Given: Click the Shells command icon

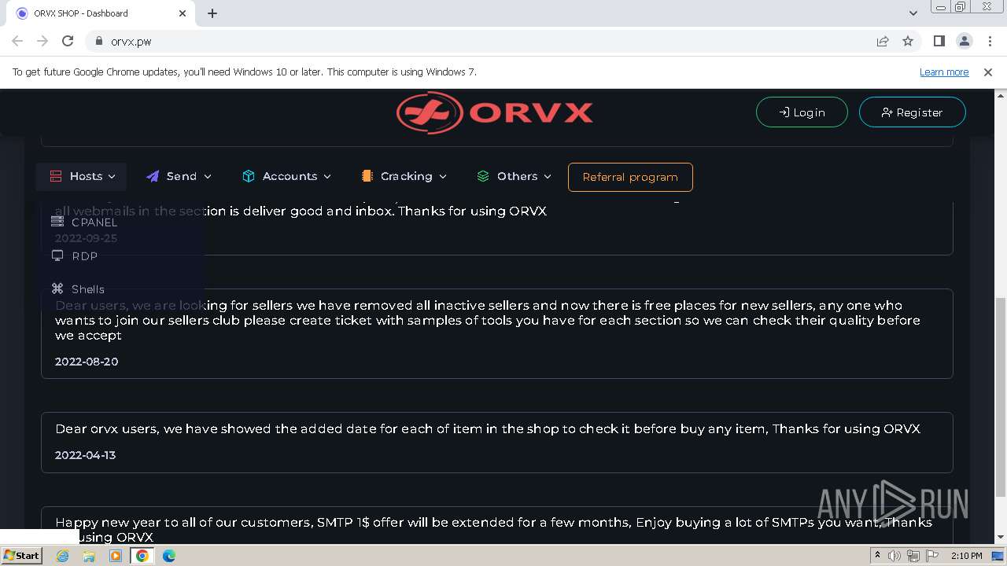Looking at the screenshot, I should 57,289.
